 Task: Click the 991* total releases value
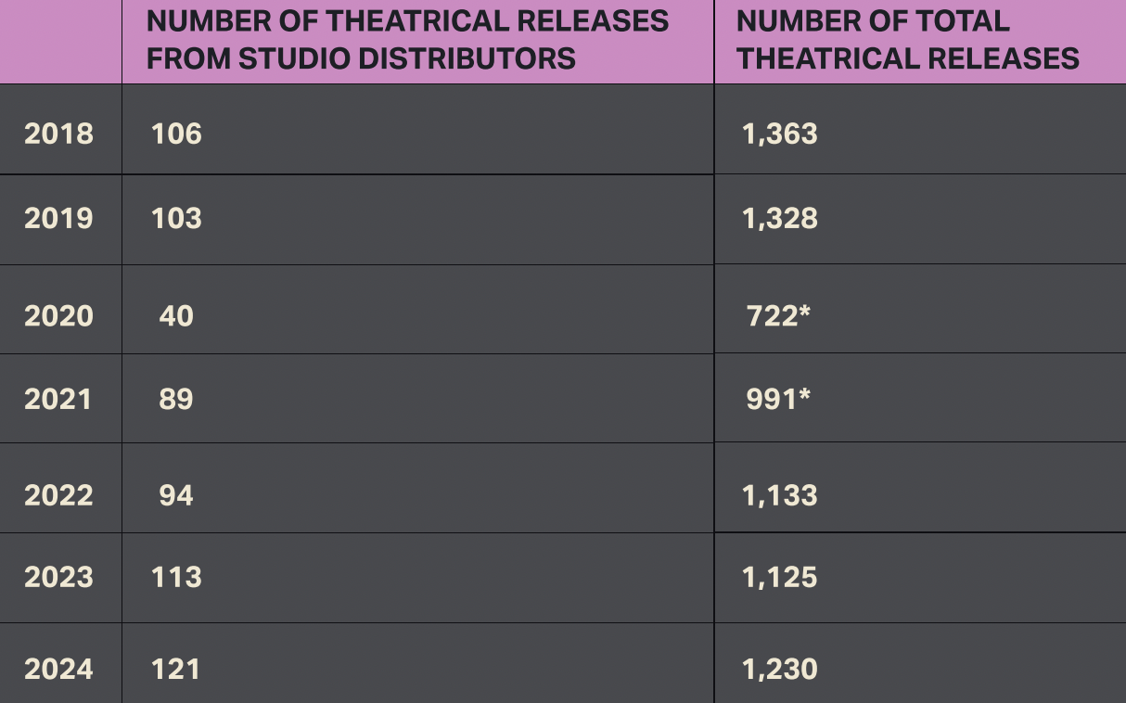(779, 399)
